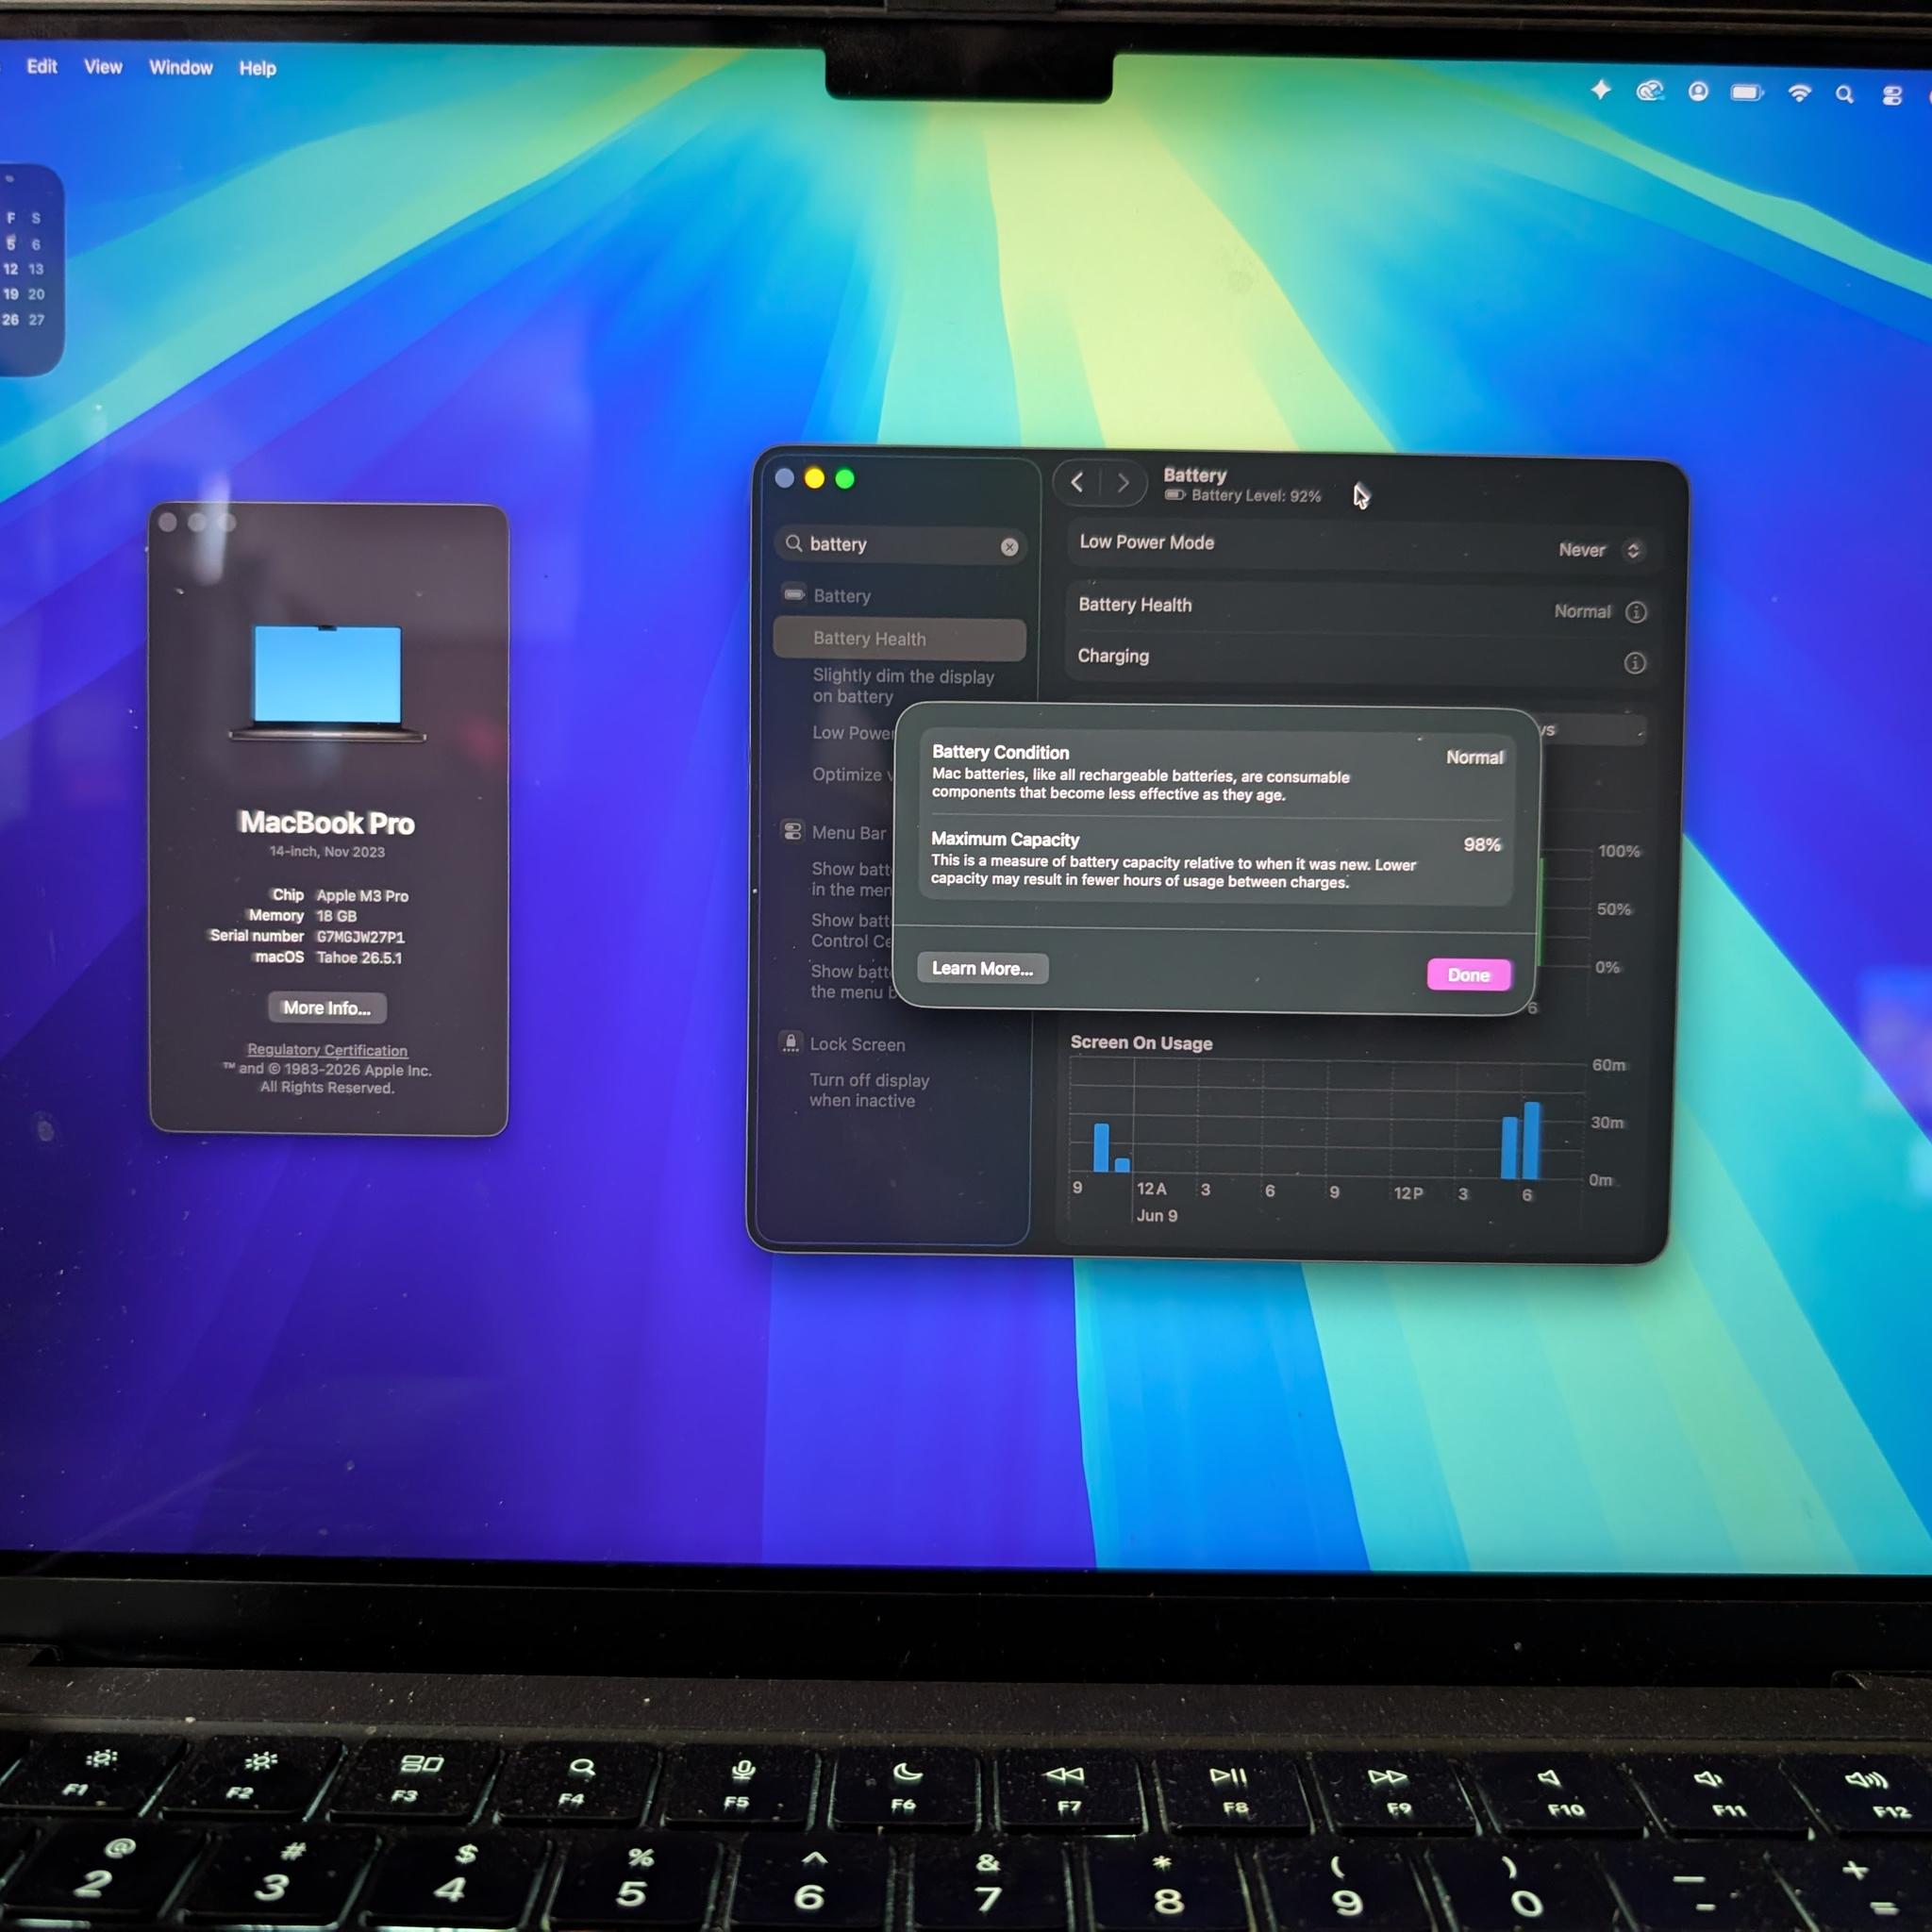
Task: Click the Lock Screen padlock icon
Action: click(790, 1042)
